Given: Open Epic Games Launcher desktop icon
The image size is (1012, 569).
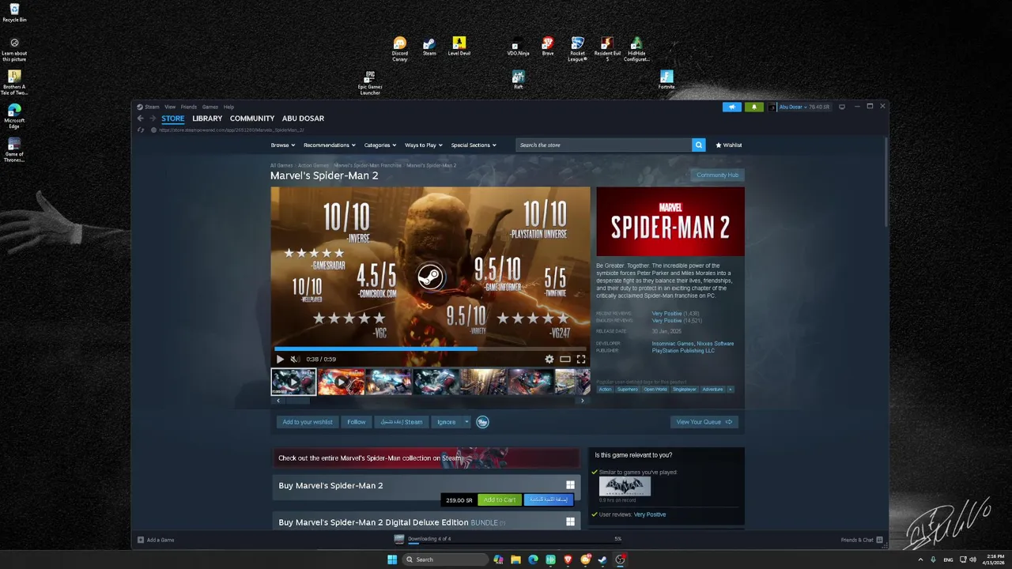Looking at the screenshot, I should click(370, 82).
